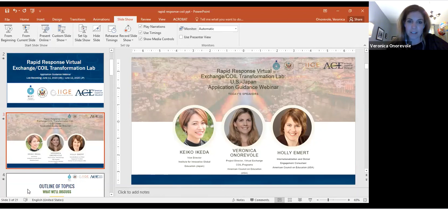Switch to Reading View icon

(x=300, y=200)
